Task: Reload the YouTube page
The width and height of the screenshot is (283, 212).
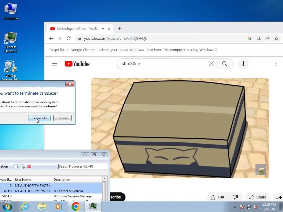Action: (x=69, y=38)
